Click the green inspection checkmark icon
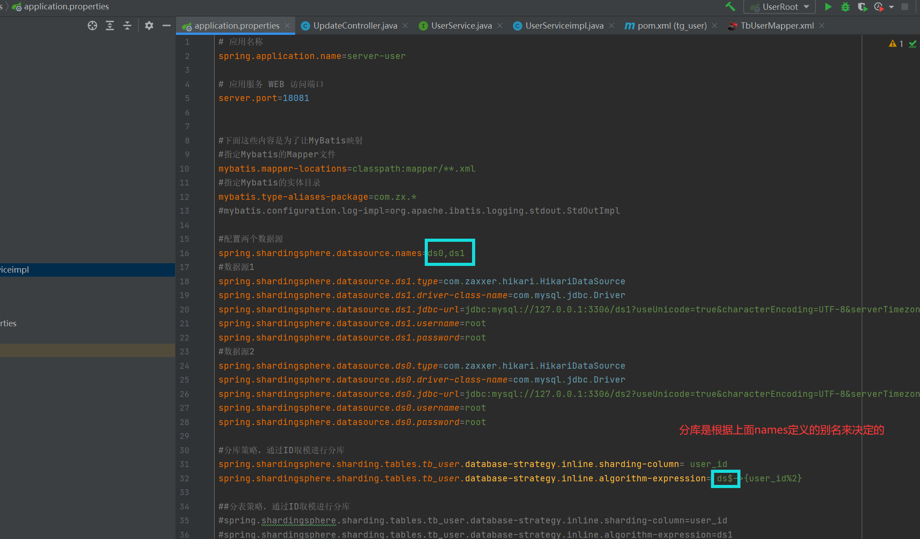920x539 pixels. click(913, 44)
